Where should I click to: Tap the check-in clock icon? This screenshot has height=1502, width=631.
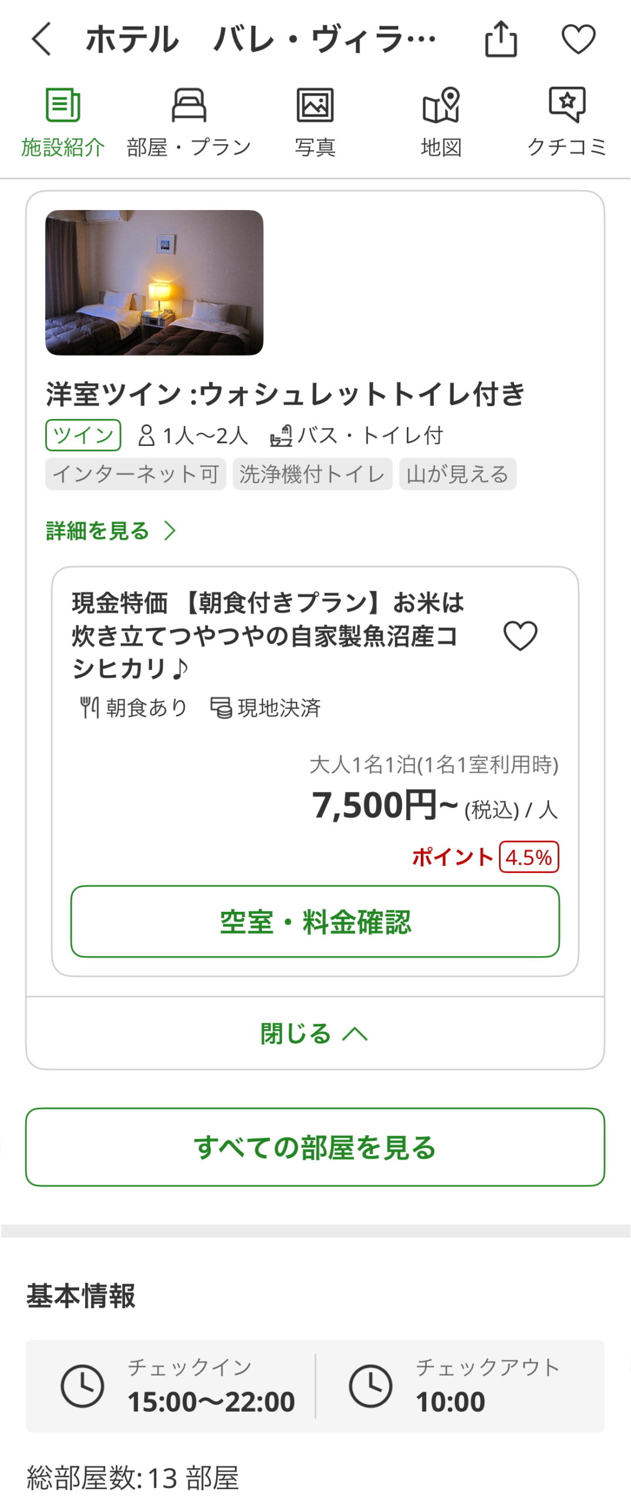[x=82, y=1386]
